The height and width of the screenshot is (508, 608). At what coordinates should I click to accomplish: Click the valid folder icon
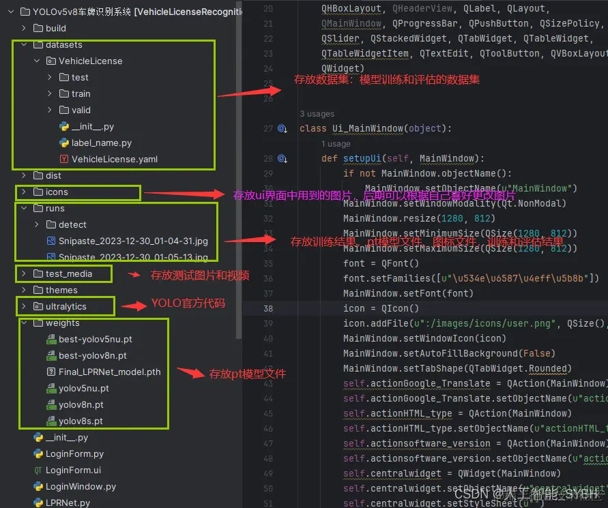click(64, 110)
